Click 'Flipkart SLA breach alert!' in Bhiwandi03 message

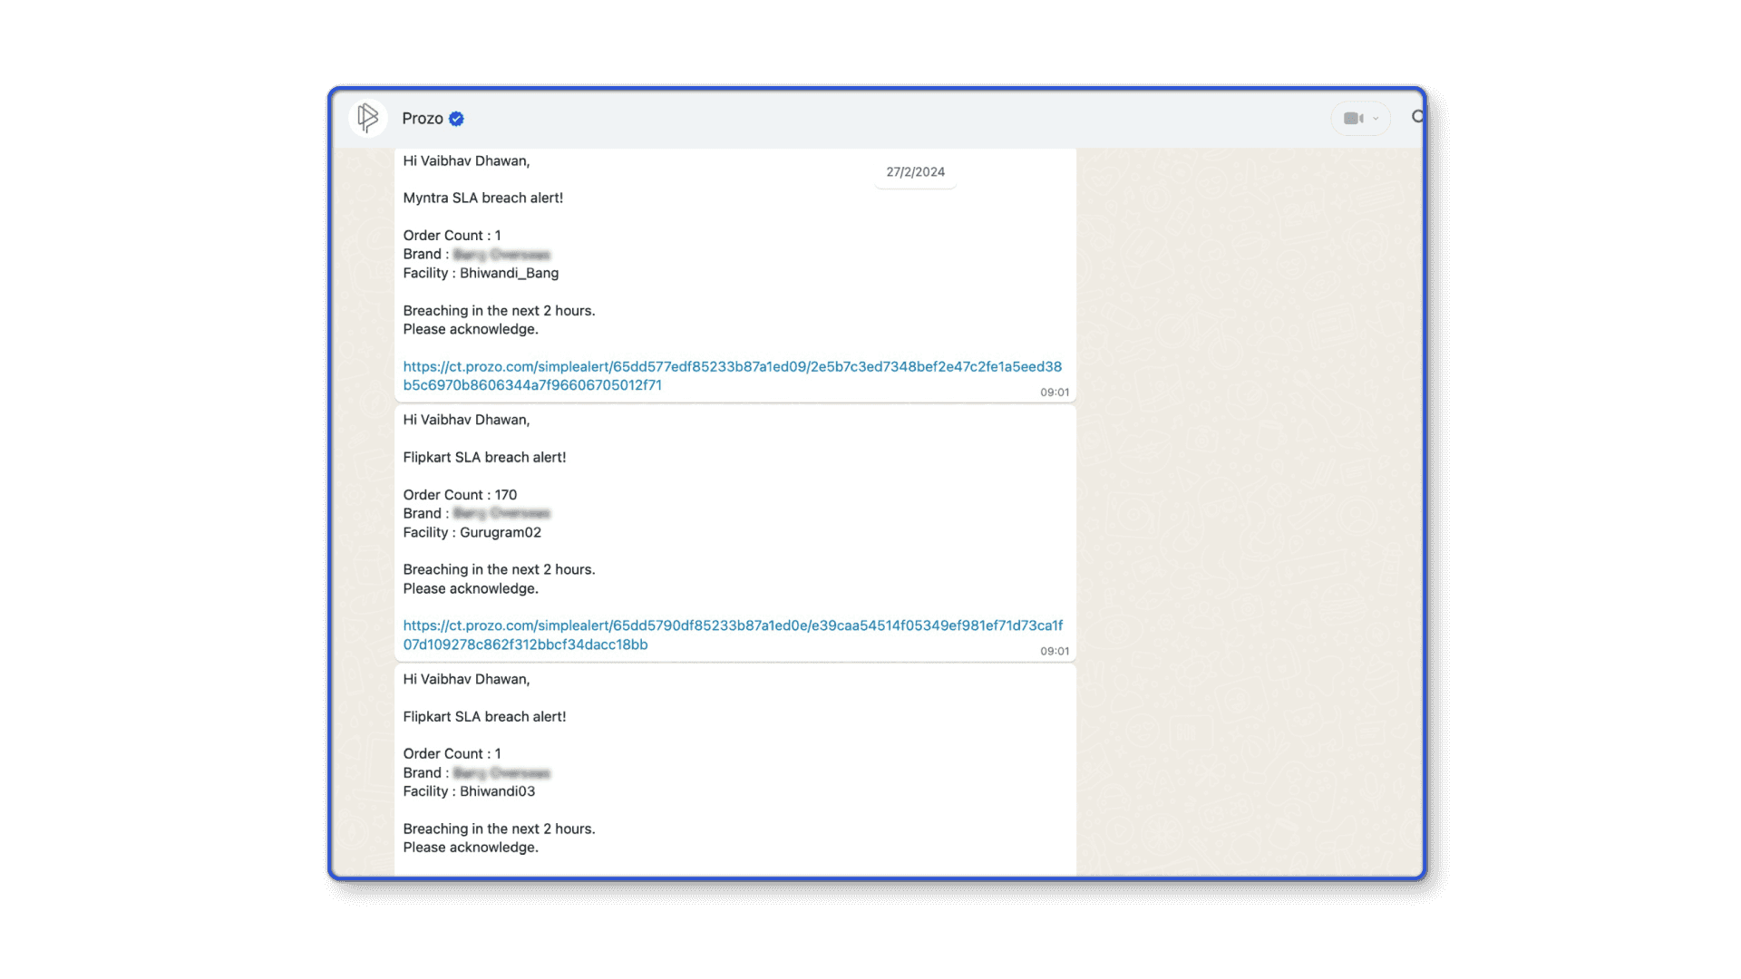coord(484,717)
